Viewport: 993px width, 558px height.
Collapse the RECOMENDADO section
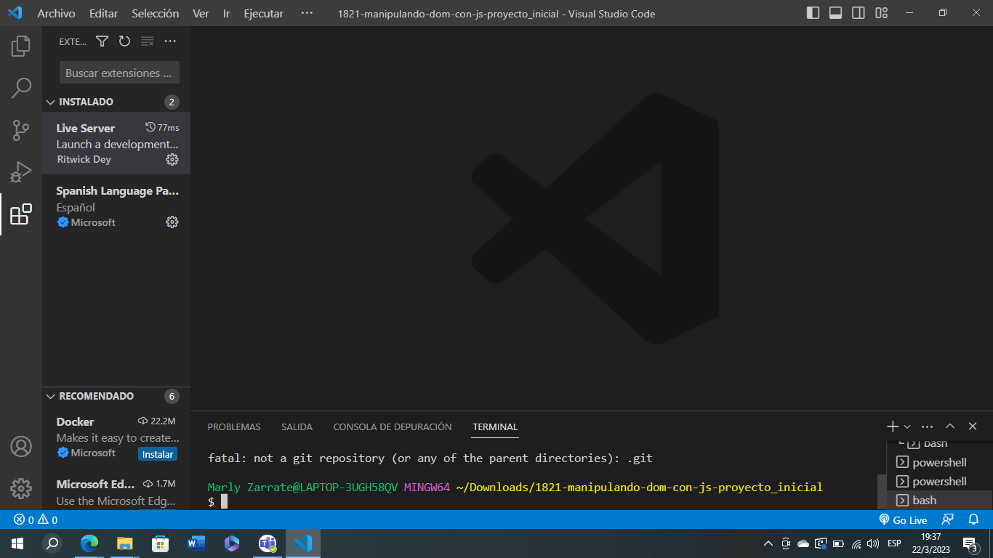tap(51, 396)
